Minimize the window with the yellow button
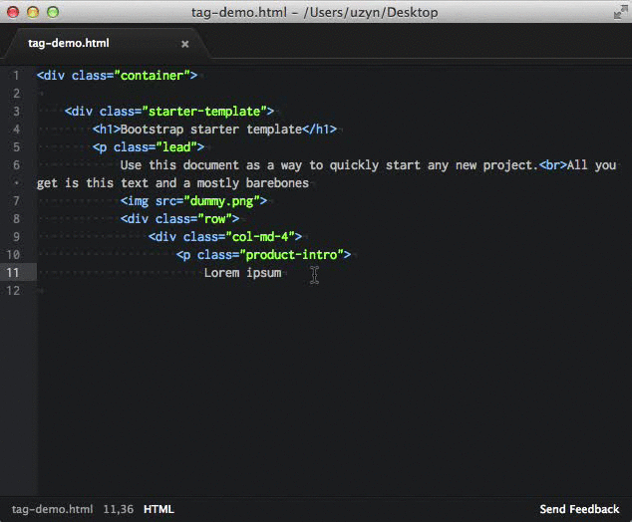This screenshot has width=632, height=522. 33,12
